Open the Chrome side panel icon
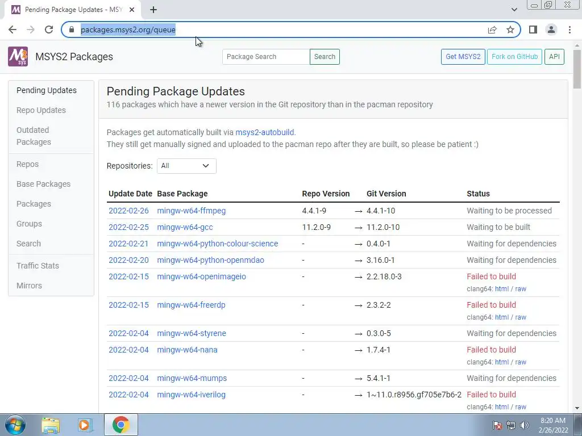The image size is (582, 436). tap(533, 30)
